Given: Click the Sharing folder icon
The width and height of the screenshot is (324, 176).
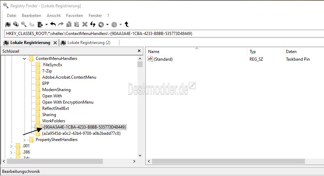Looking at the screenshot, I should (38, 115).
